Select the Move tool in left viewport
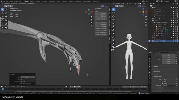This screenshot has height=100, width=179. pos(3,13)
